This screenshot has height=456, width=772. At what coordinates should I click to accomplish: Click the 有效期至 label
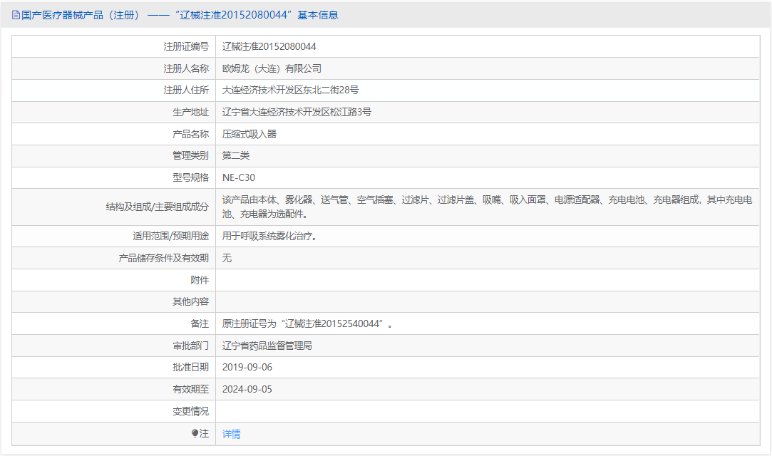tap(190, 389)
